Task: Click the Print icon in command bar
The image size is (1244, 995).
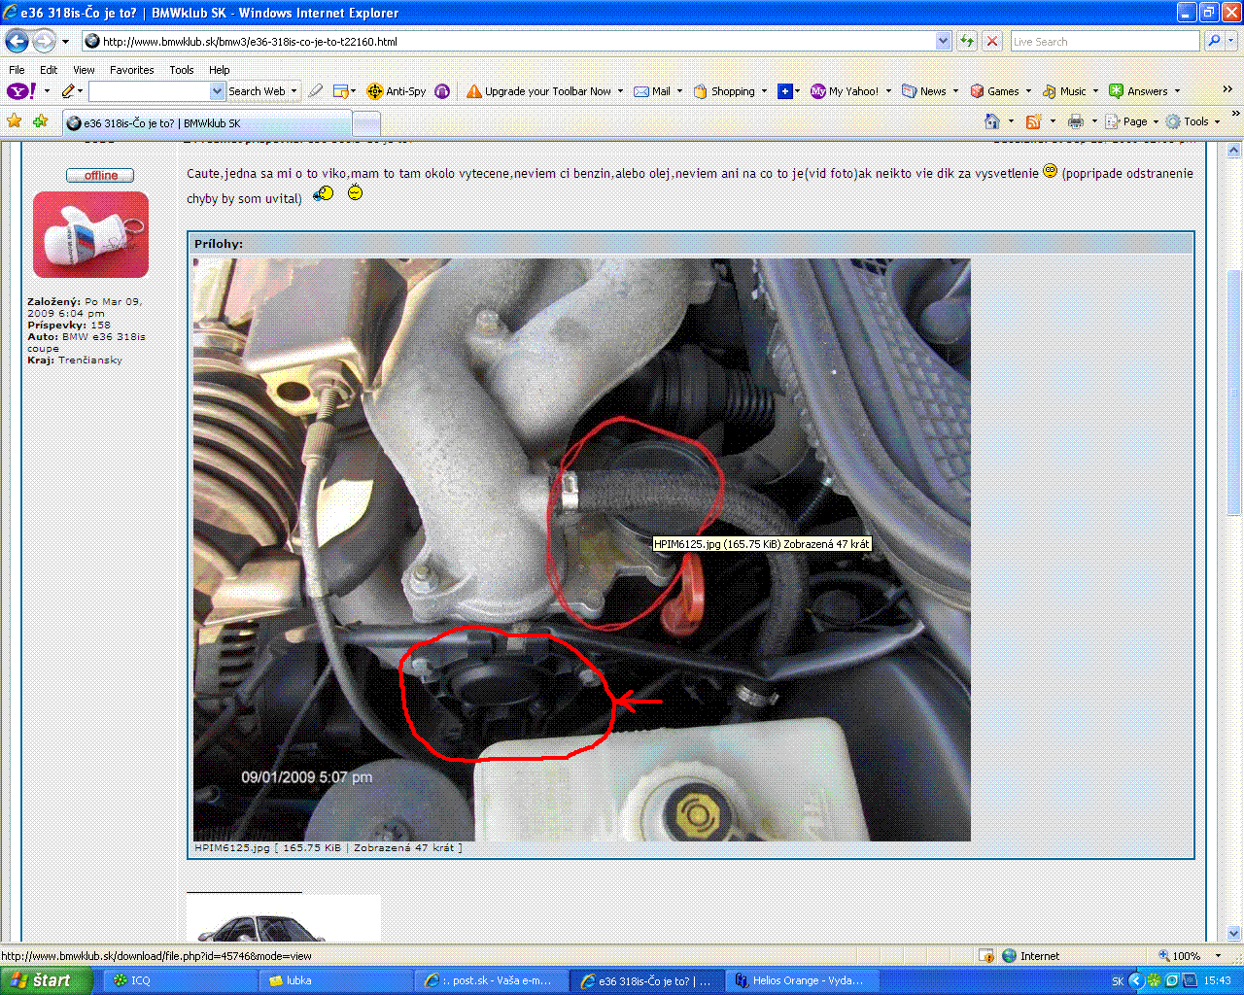Action: point(1075,121)
